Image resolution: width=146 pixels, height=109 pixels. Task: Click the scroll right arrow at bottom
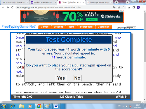142,102
